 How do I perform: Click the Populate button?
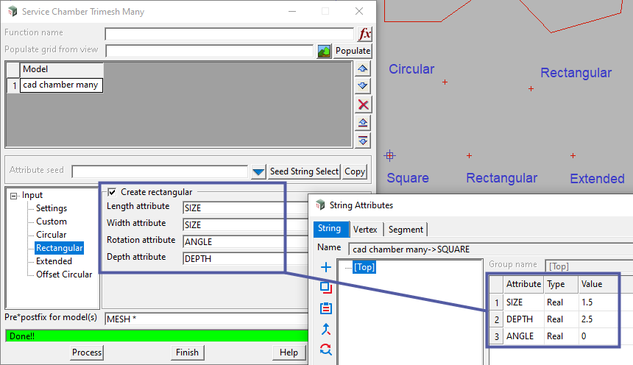(353, 52)
